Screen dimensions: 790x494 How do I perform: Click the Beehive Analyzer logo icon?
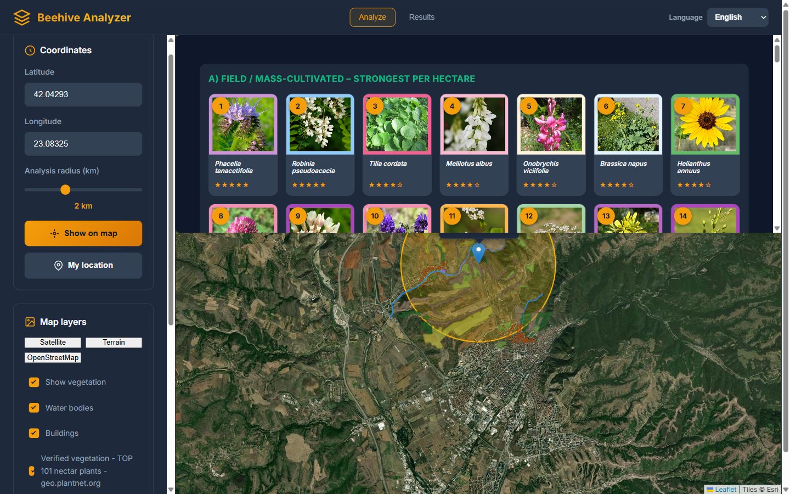(22, 18)
